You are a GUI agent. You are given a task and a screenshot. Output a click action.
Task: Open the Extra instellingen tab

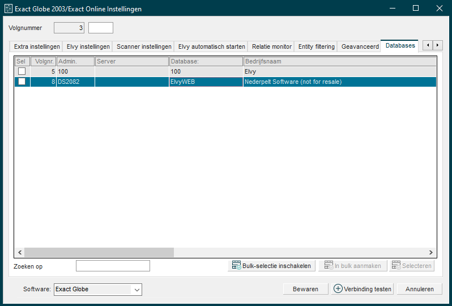tap(36, 46)
